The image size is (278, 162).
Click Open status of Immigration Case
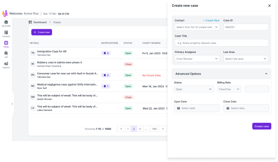128,53
